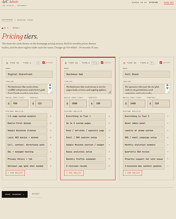Screen dimensions: 176x219
Task: Click the 900 build price field
Action: tap(19, 104)
